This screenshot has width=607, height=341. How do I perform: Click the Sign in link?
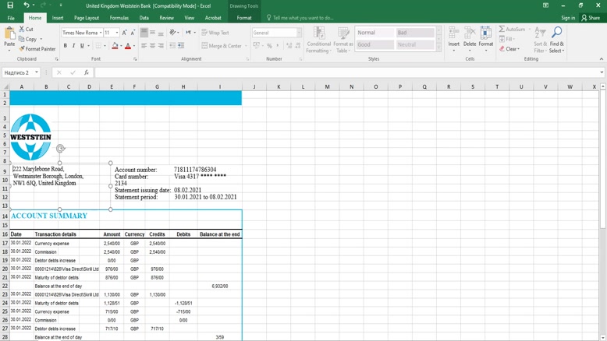pyautogui.click(x=567, y=18)
